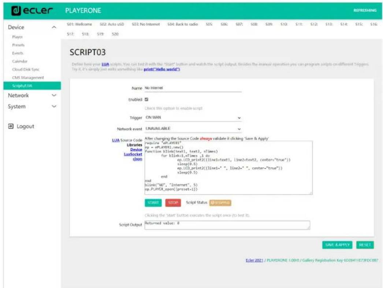Open the S16 script tab
Screen dimensions: 383x288
(x=374, y=24)
